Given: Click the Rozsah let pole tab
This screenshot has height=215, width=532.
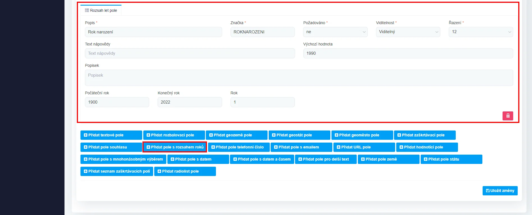Looking at the screenshot, I should [x=101, y=10].
